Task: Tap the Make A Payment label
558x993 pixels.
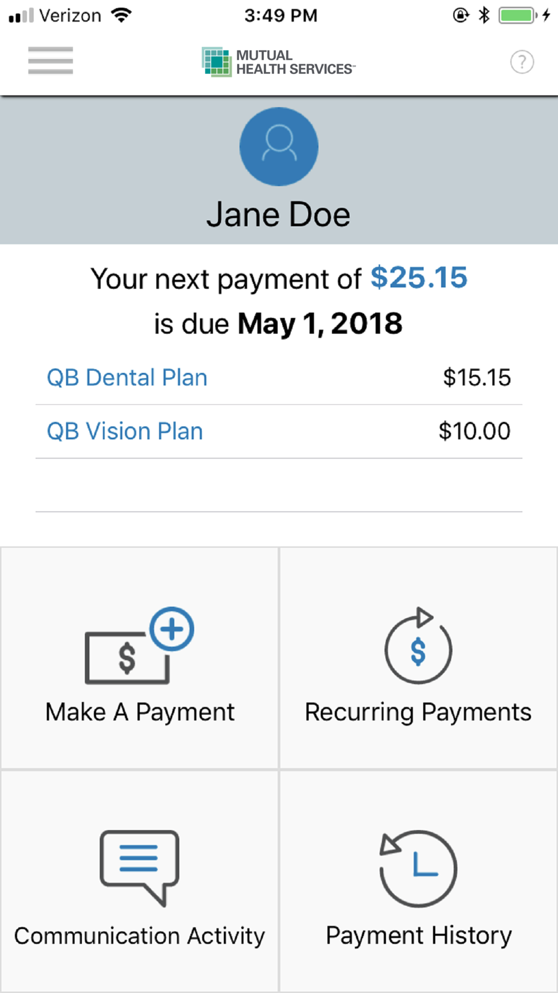Action: [140, 712]
